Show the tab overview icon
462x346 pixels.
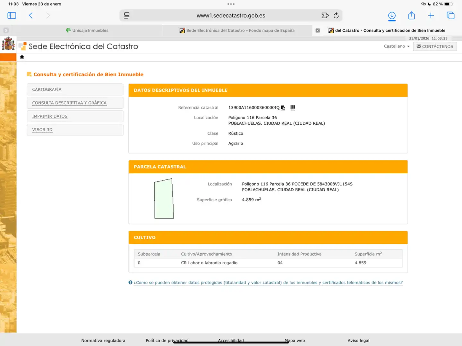[450, 15]
